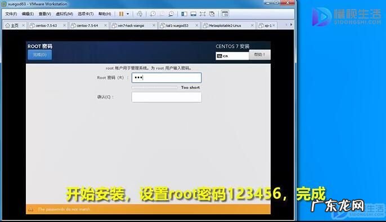Close the VMware Workstation window
This screenshot has height=222, width=386.
[288, 3]
